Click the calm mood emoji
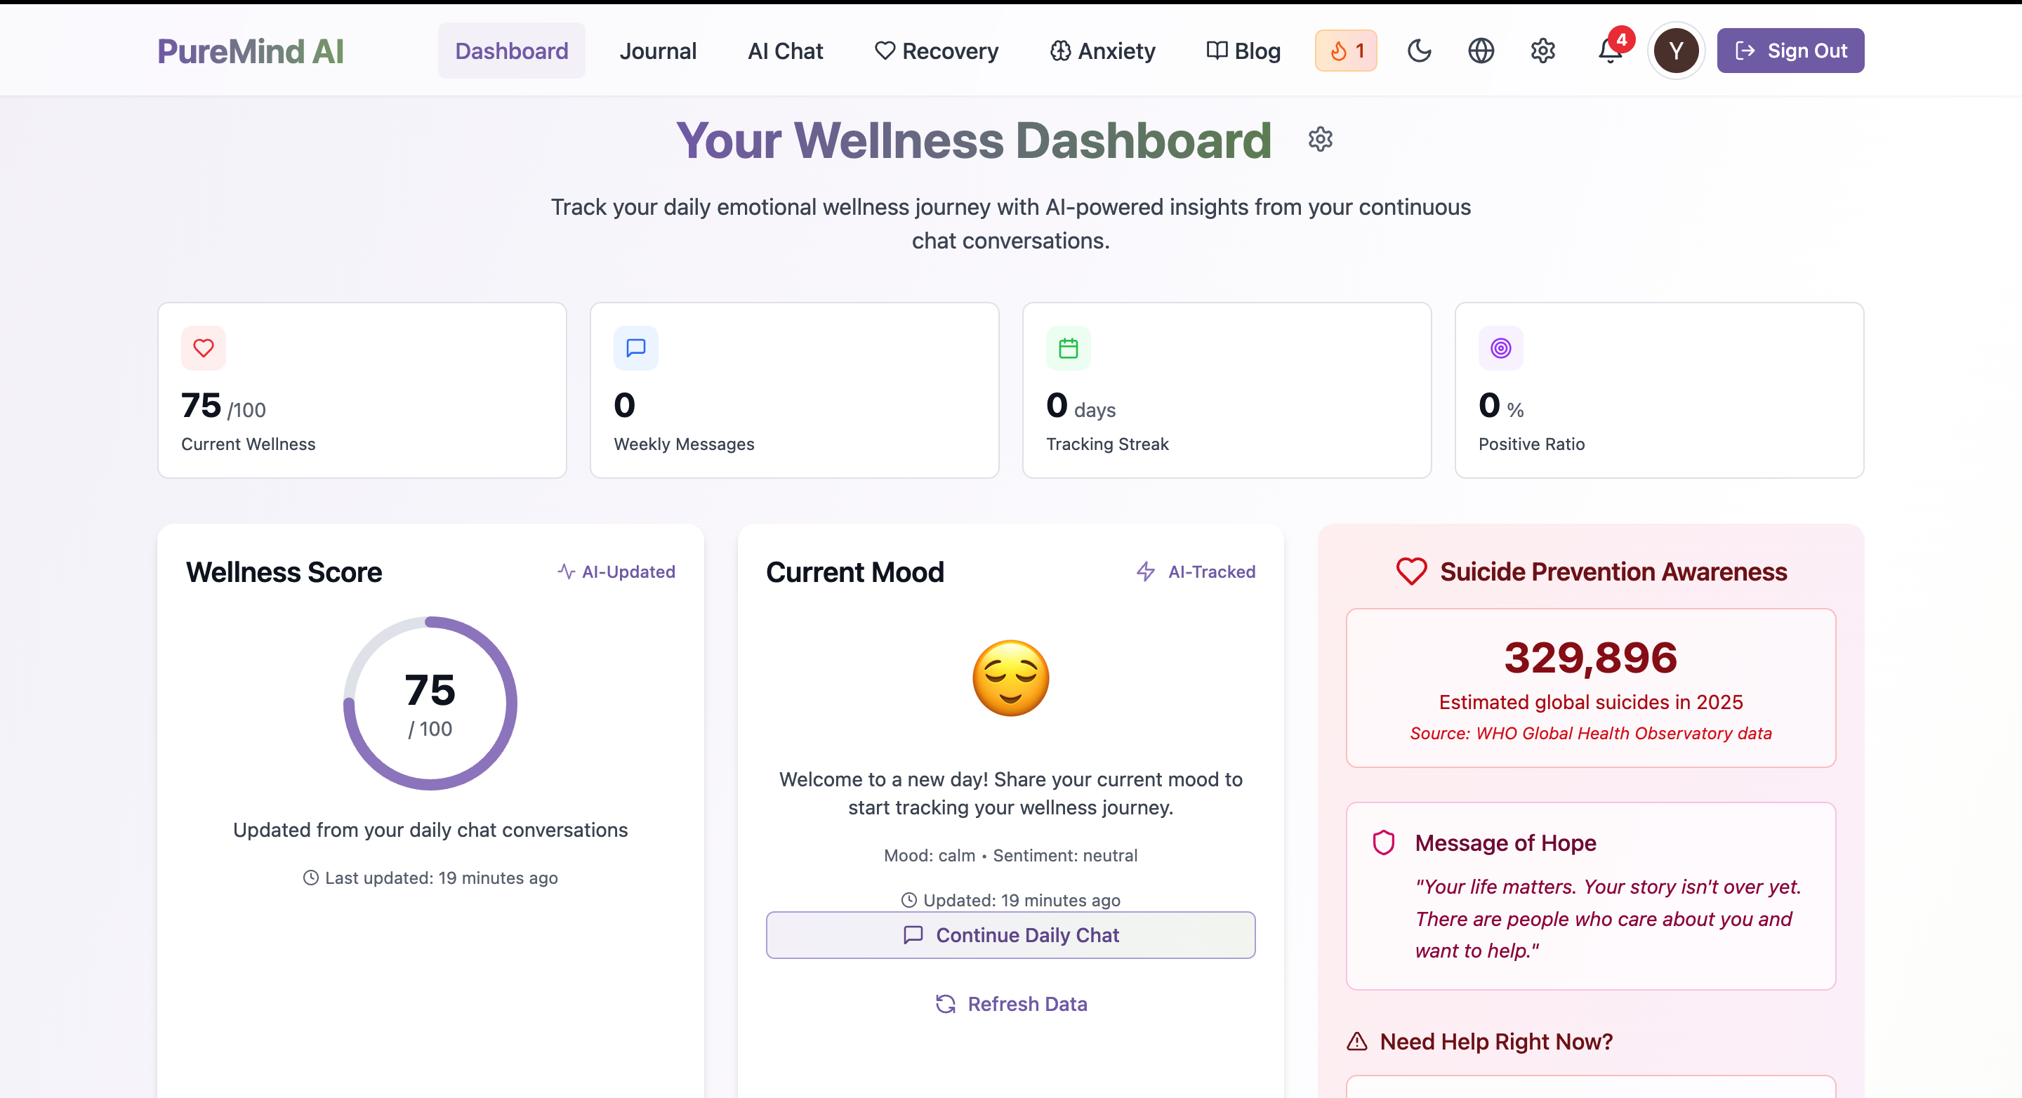 1010,678
